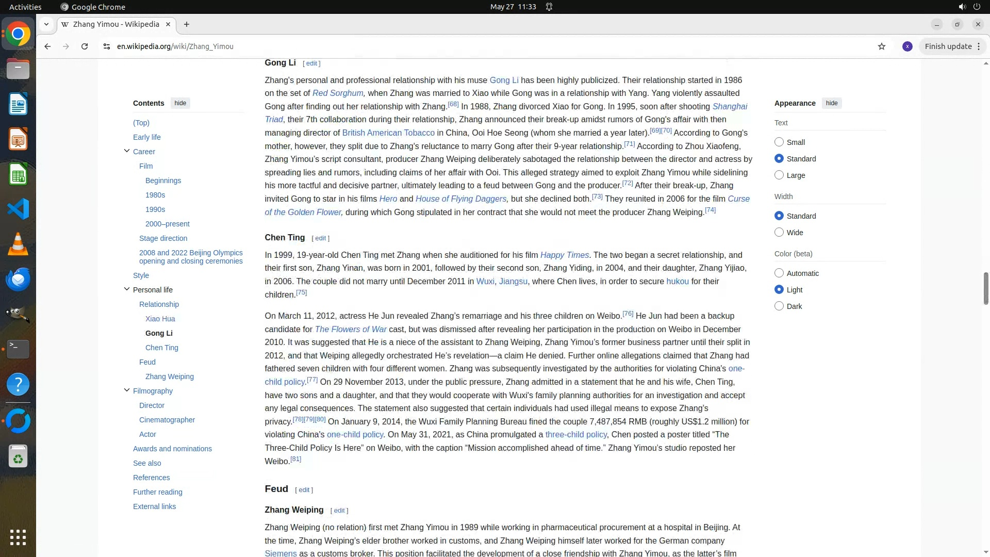Image resolution: width=990 pixels, height=557 pixels.
Task: Open the site information icon in the address bar
Action: pos(107,46)
